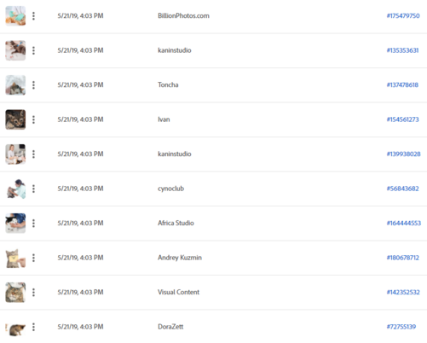Select the cynoclub vet with cat thumbnail

pyautogui.click(x=15, y=189)
